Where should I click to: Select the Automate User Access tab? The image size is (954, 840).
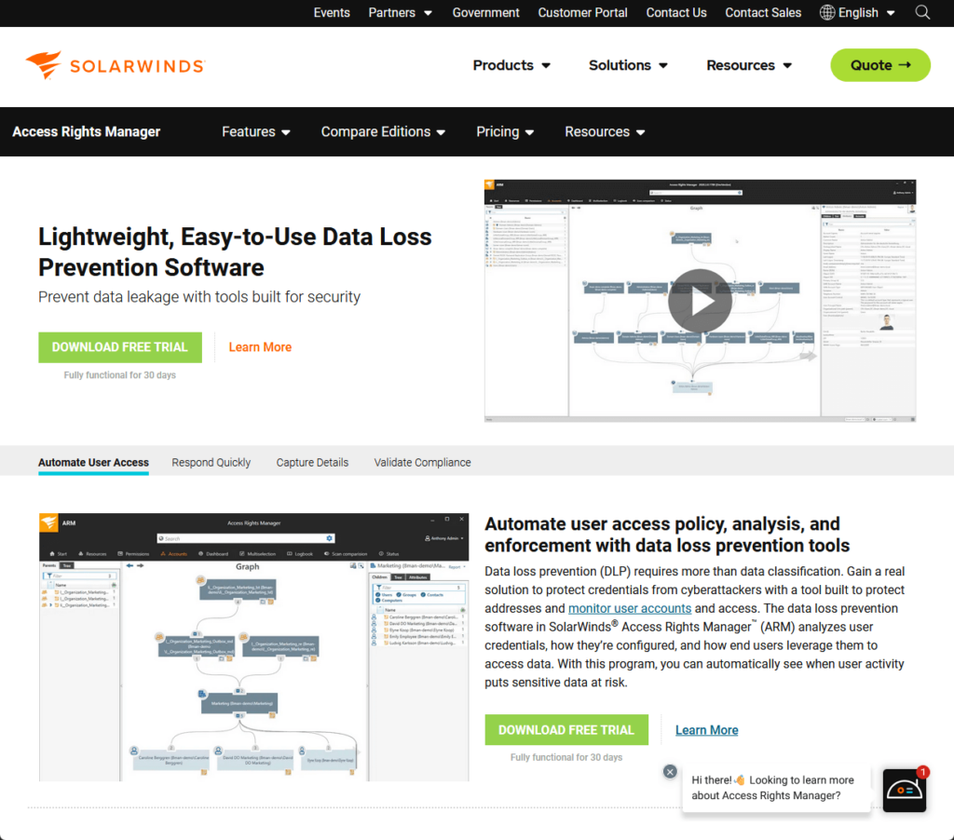(93, 463)
